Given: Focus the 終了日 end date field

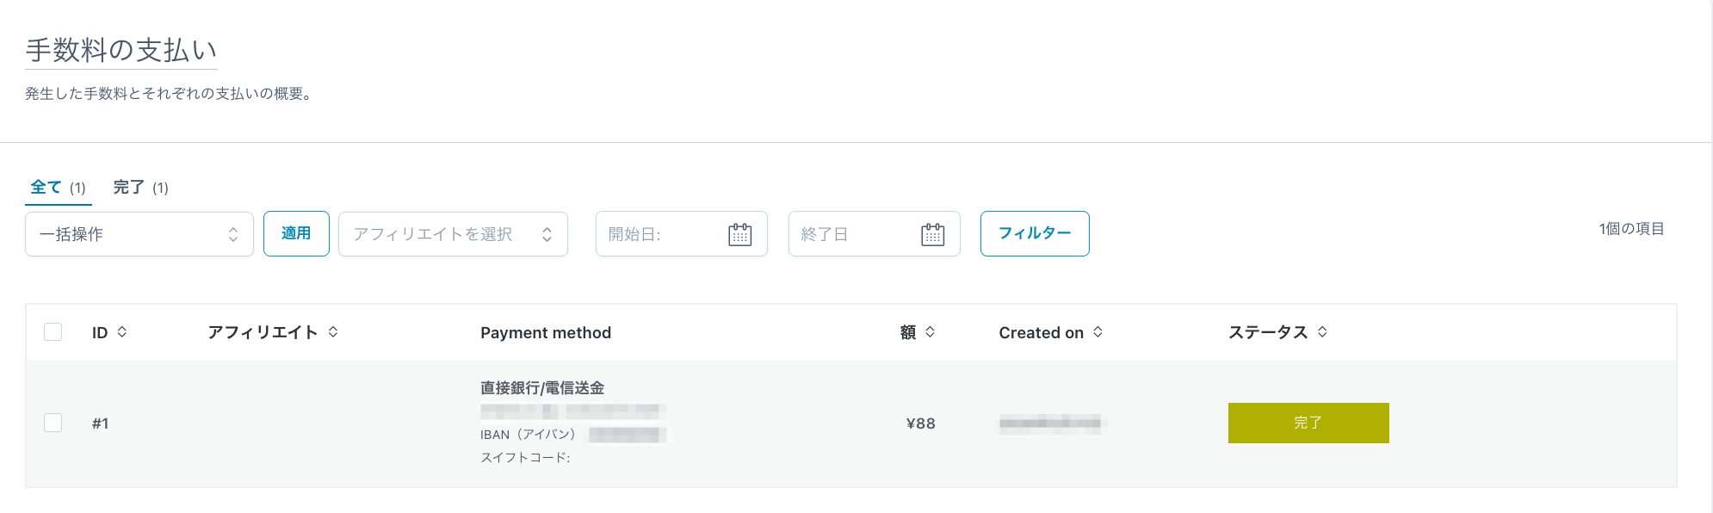Looking at the screenshot, I should (852, 234).
